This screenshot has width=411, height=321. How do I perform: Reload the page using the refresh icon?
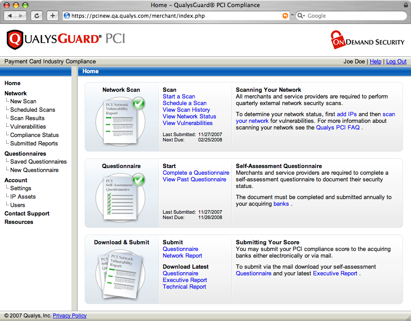pyautogui.click(x=36, y=16)
